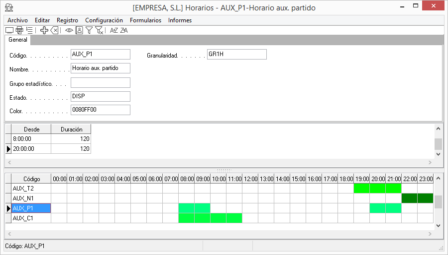Apply filter using the funnel icon
This screenshot has height=255, width=448.
(x=89, y=30)
